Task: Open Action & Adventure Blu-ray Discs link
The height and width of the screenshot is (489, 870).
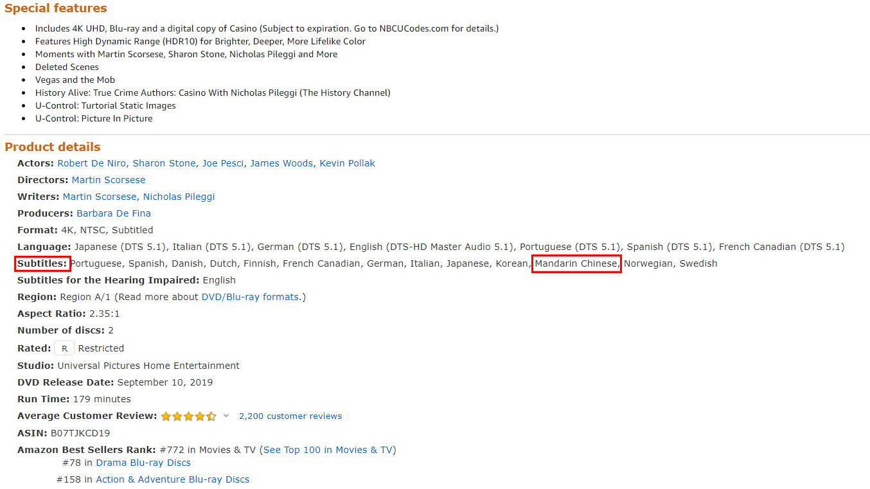Action: pyautogui.click(x=172, y=479)
